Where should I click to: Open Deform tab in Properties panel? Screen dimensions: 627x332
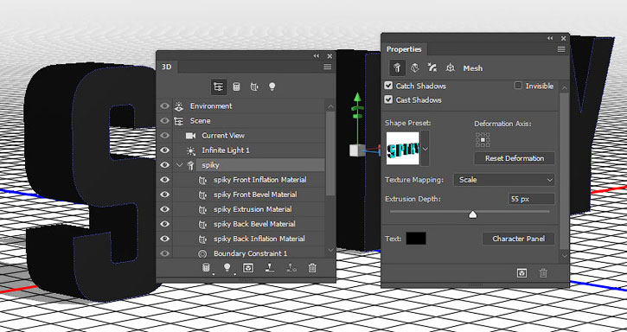click(x=414, y=68)
